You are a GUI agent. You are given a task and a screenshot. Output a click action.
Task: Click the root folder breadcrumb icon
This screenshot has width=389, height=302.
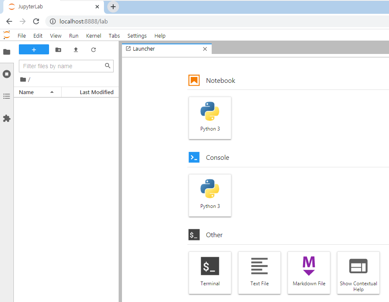click(x=23, y=79)
